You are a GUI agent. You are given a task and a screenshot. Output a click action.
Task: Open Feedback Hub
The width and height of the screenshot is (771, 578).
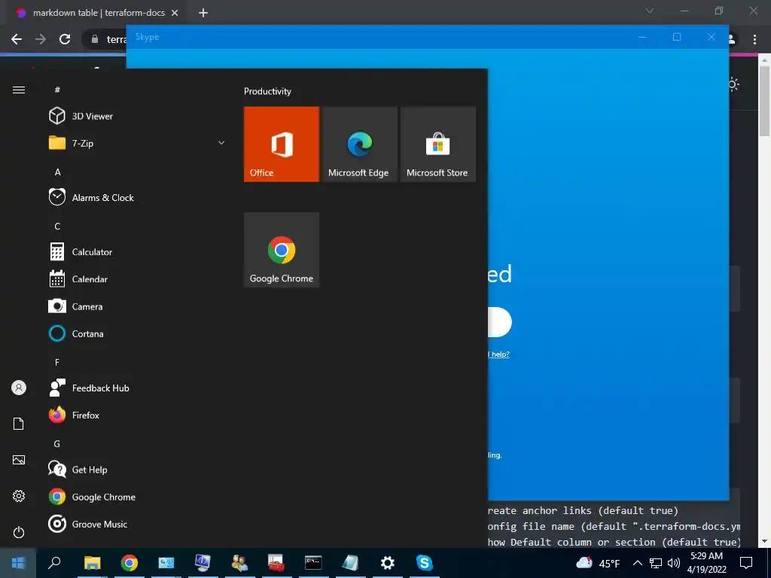coord(137,388)
